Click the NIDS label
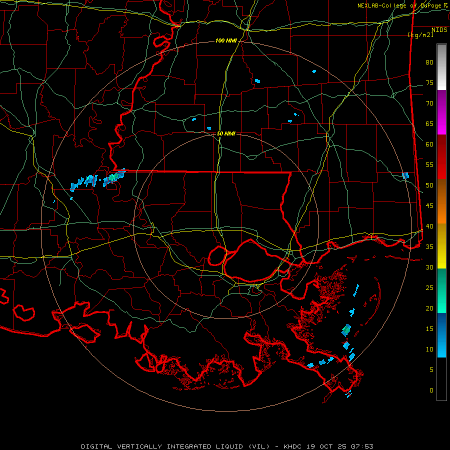Screen dimensions: 450x450 [x=439, y=30]
